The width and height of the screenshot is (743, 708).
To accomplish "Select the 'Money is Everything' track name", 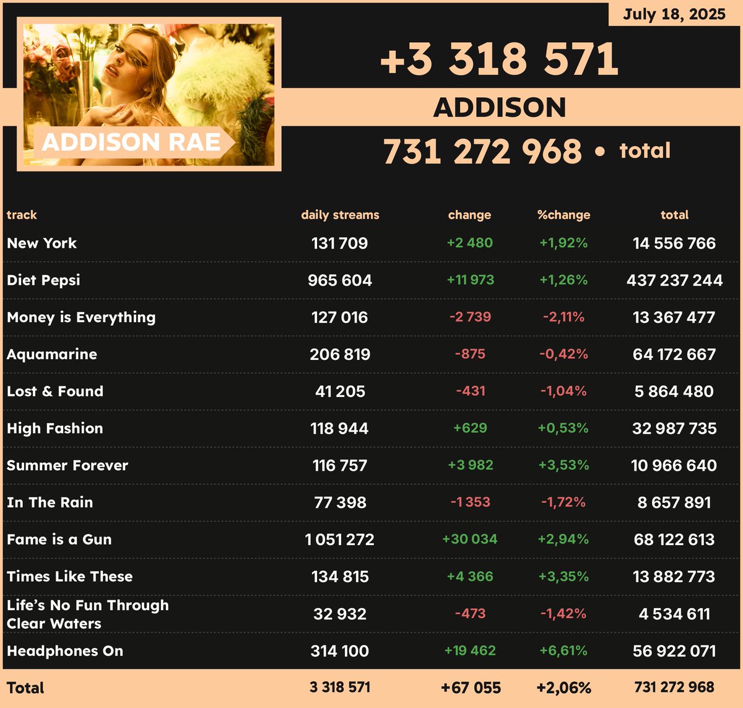I will pyautogui.click(x=81, y=317).
